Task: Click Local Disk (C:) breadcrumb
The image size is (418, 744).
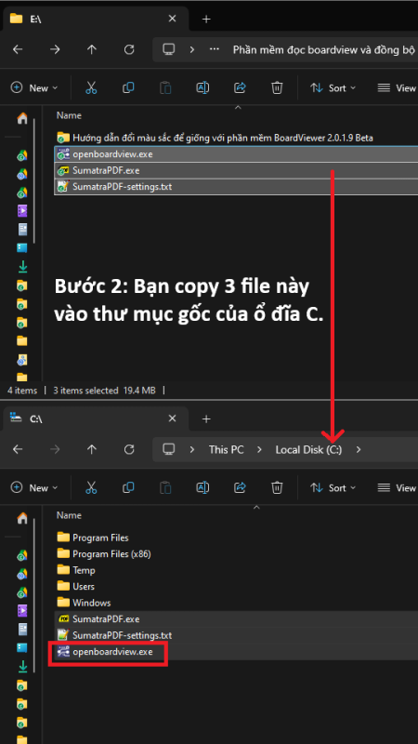Action: point(308,449)
